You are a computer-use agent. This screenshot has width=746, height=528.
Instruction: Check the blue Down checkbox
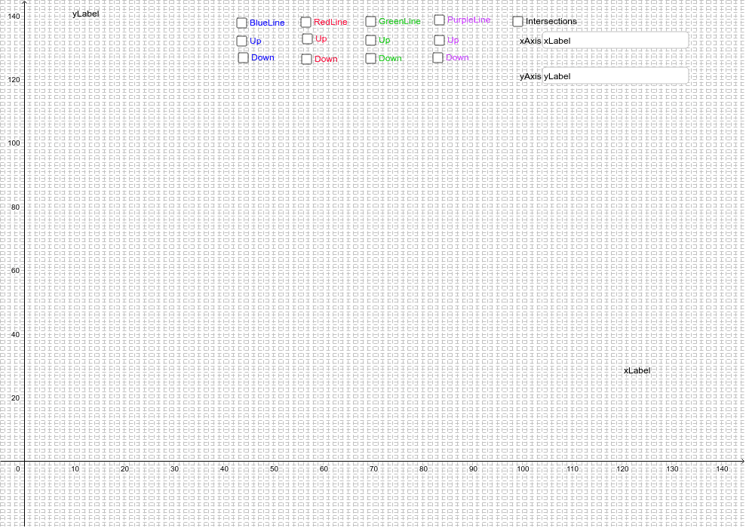coord(243,57)
